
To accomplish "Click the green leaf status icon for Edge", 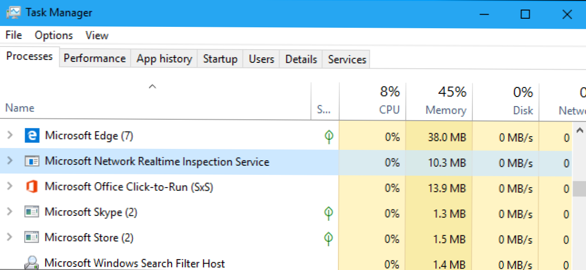I will click(328, 137).
